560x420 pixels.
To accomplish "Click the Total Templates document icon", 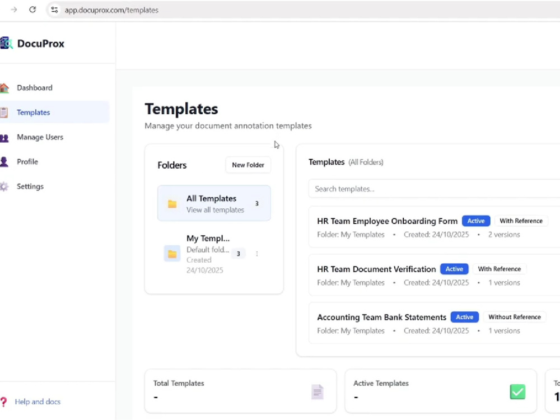I will (x=317, y=392).
